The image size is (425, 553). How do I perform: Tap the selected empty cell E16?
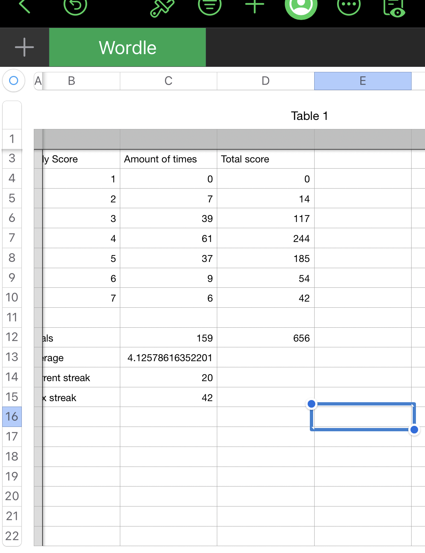pyautogui.click(x=363, y=417)
